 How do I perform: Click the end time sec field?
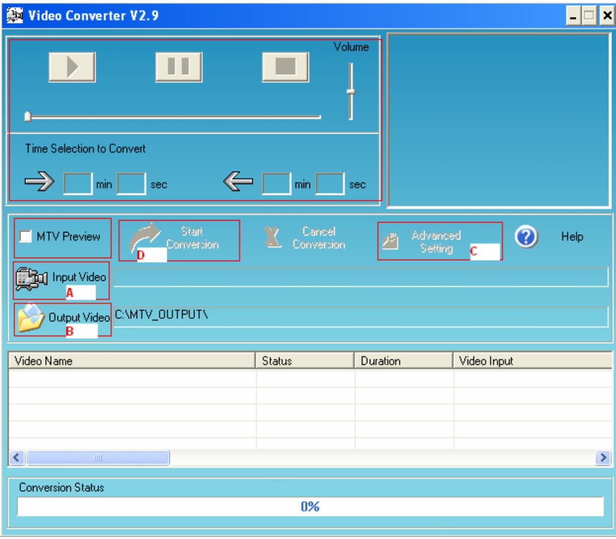coord(330,184)
